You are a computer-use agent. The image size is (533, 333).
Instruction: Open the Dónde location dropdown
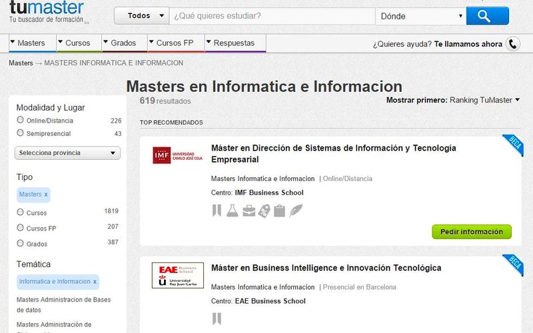(421, 16)
